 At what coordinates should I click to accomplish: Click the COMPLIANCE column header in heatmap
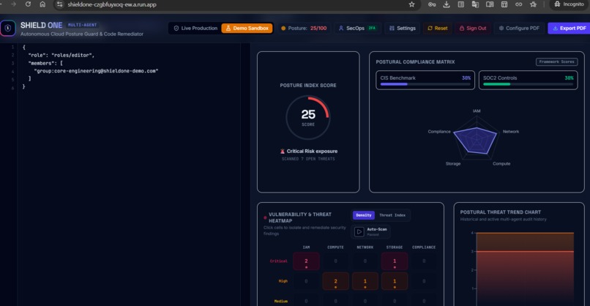point(424,247)
